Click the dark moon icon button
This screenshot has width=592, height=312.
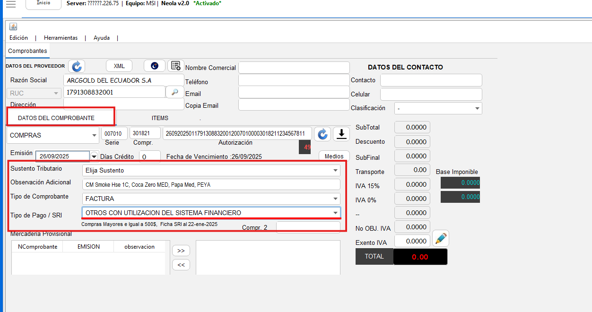point(155,66)
